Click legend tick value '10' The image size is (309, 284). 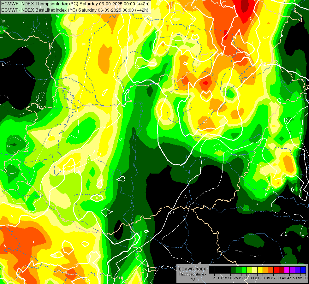pos(220,278)
